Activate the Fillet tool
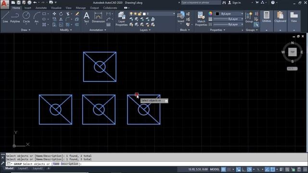The width and height of the screenshot is (308, 173). [x=68, y=19]
